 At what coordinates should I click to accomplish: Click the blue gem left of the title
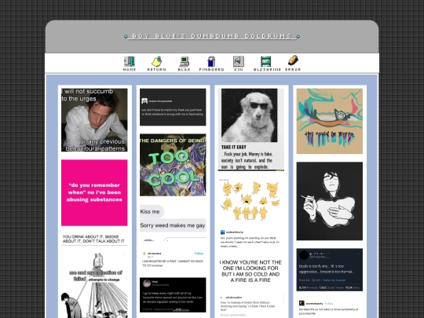[126, 36]
